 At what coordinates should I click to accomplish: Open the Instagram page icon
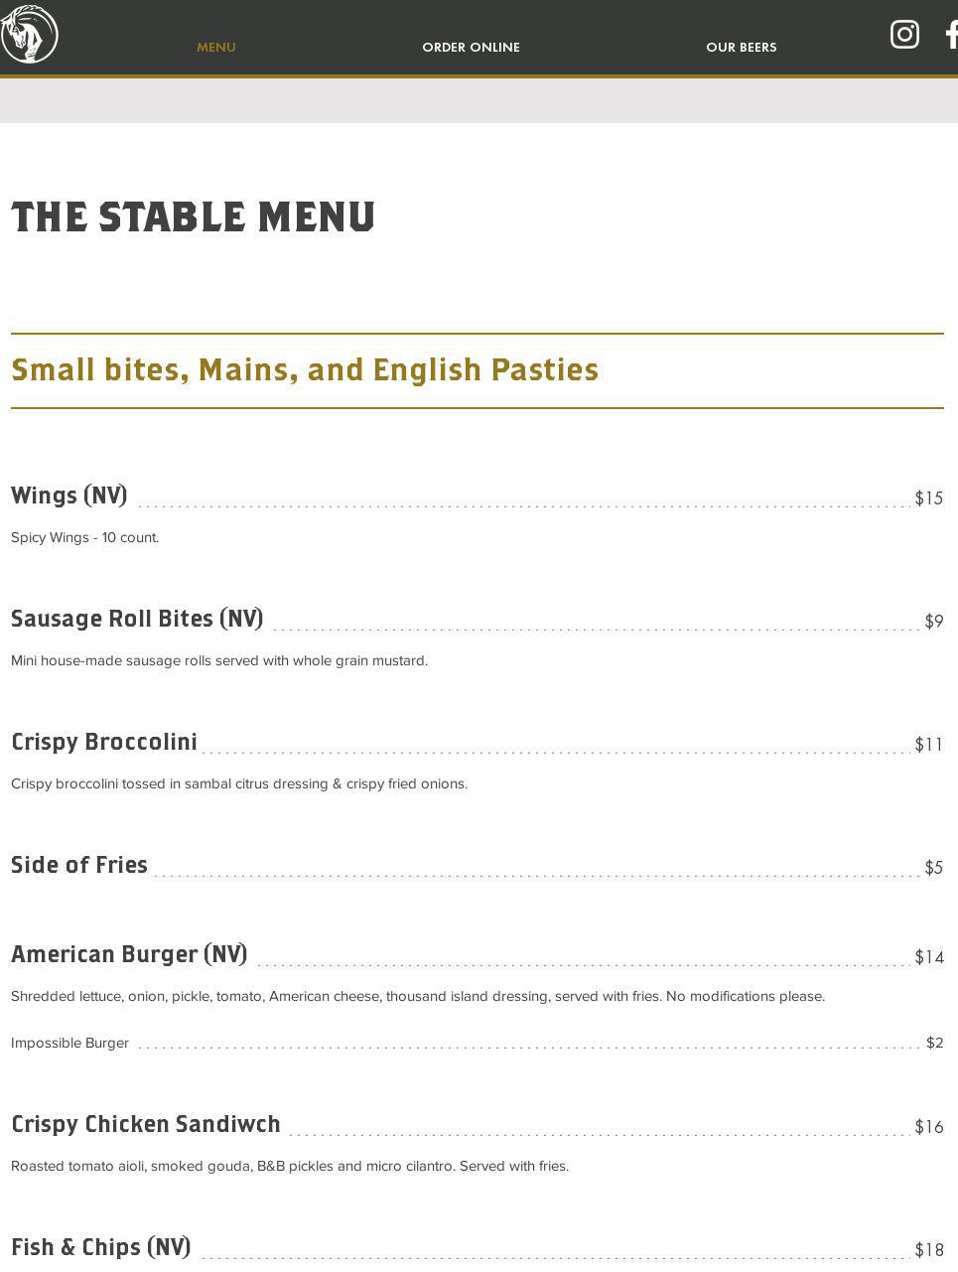point(904,35)
